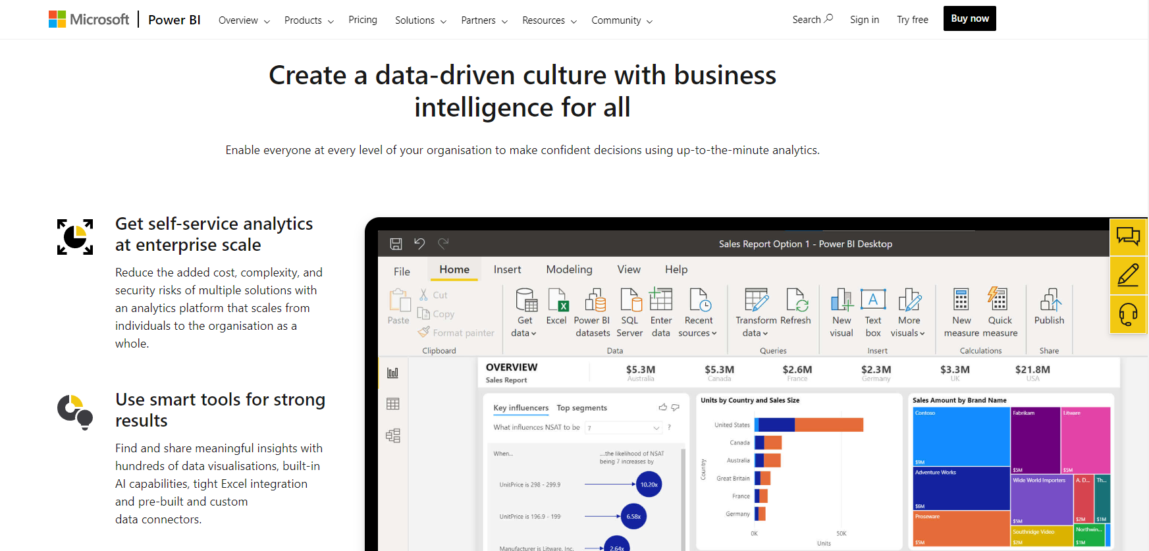This screenshot has height=551, width=1149.
Task: Open the NSAT value combo box
Action: click(624, 428)
